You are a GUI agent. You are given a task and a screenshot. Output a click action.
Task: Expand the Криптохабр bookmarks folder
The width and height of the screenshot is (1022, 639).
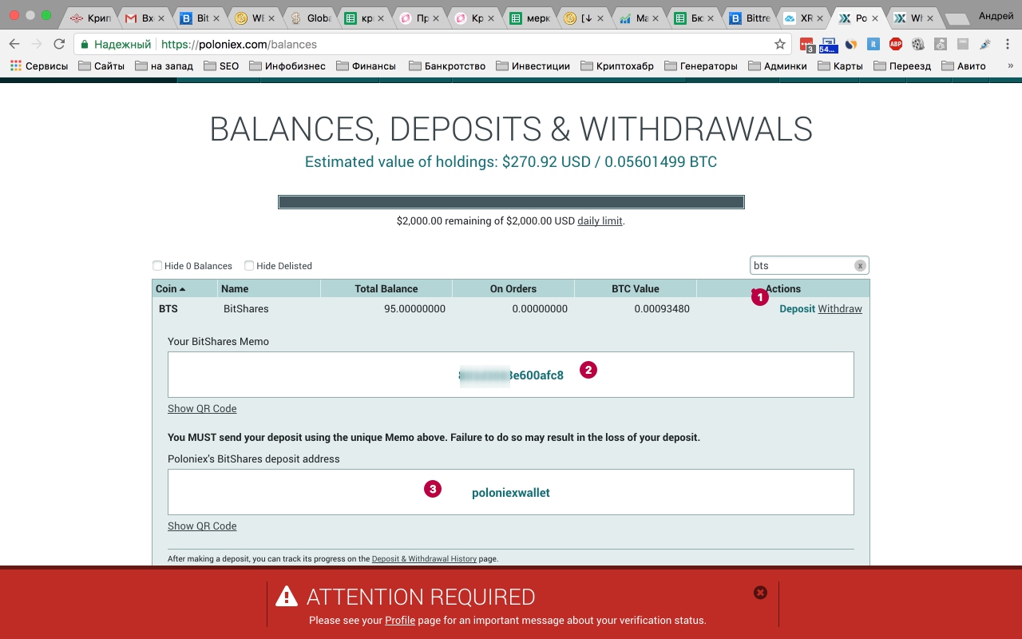[x=616, y=66]
